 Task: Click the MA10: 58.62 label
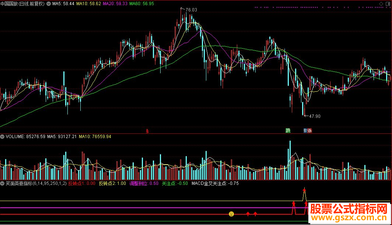[x=88, y=4]
